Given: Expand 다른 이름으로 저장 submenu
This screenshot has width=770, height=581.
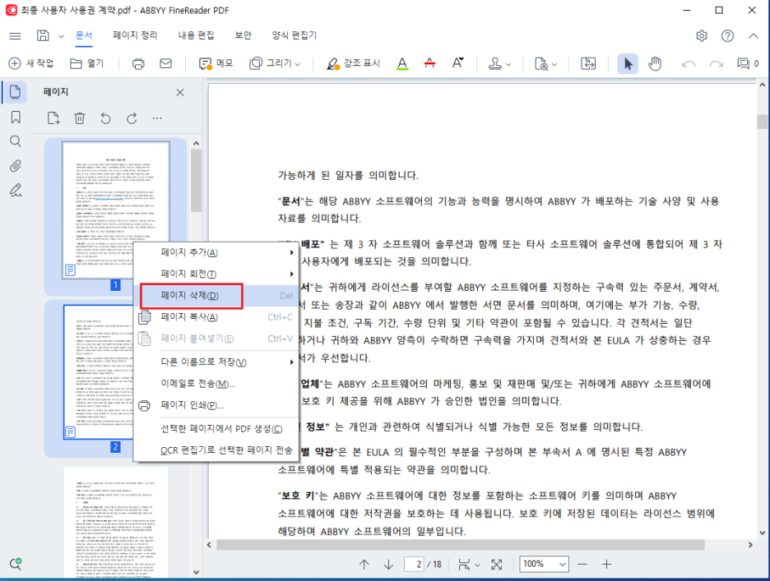Looking at the screenshot, I should (x=216, y=362).
